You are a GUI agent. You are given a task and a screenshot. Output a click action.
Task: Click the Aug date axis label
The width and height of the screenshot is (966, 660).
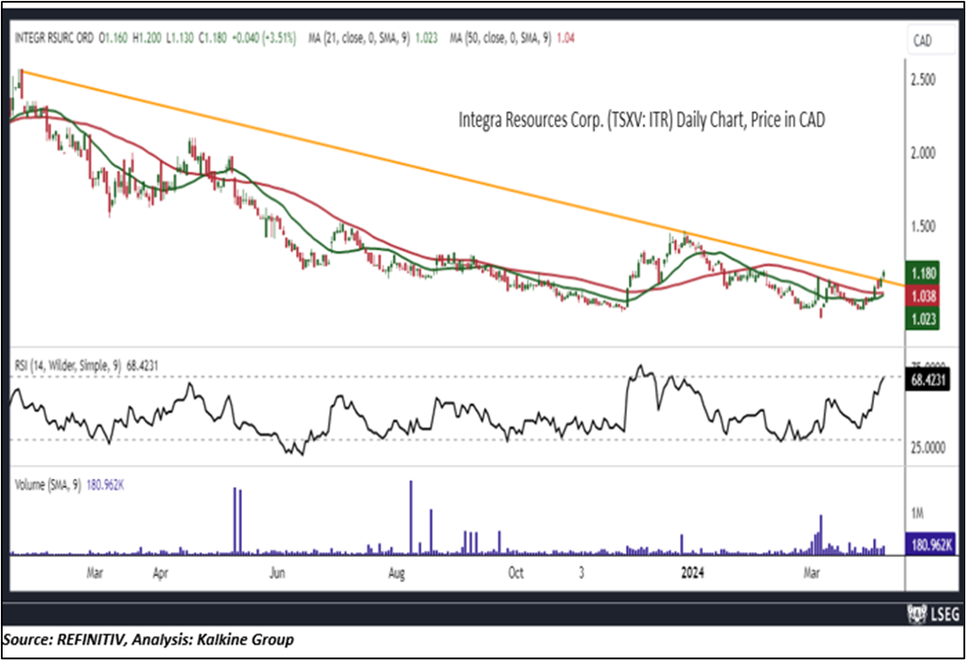pyautogui.click(x=396, y=573)
